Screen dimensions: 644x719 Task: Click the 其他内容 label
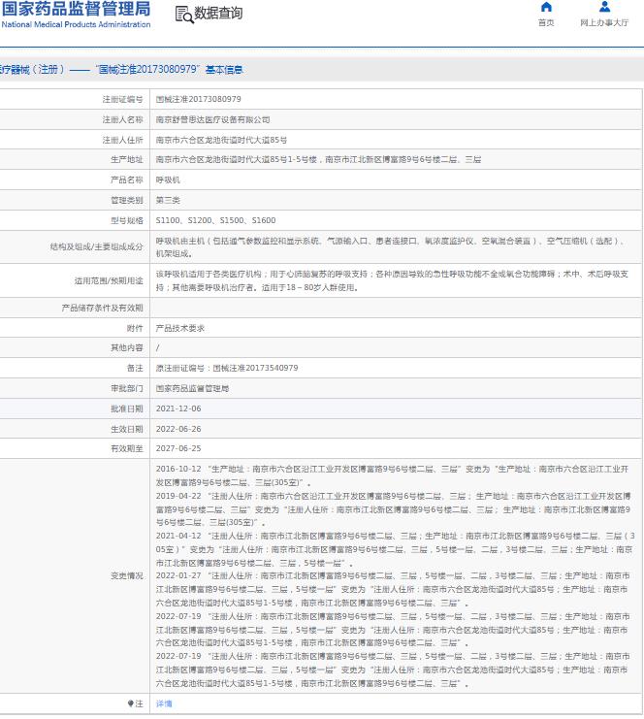coord(126,347)
